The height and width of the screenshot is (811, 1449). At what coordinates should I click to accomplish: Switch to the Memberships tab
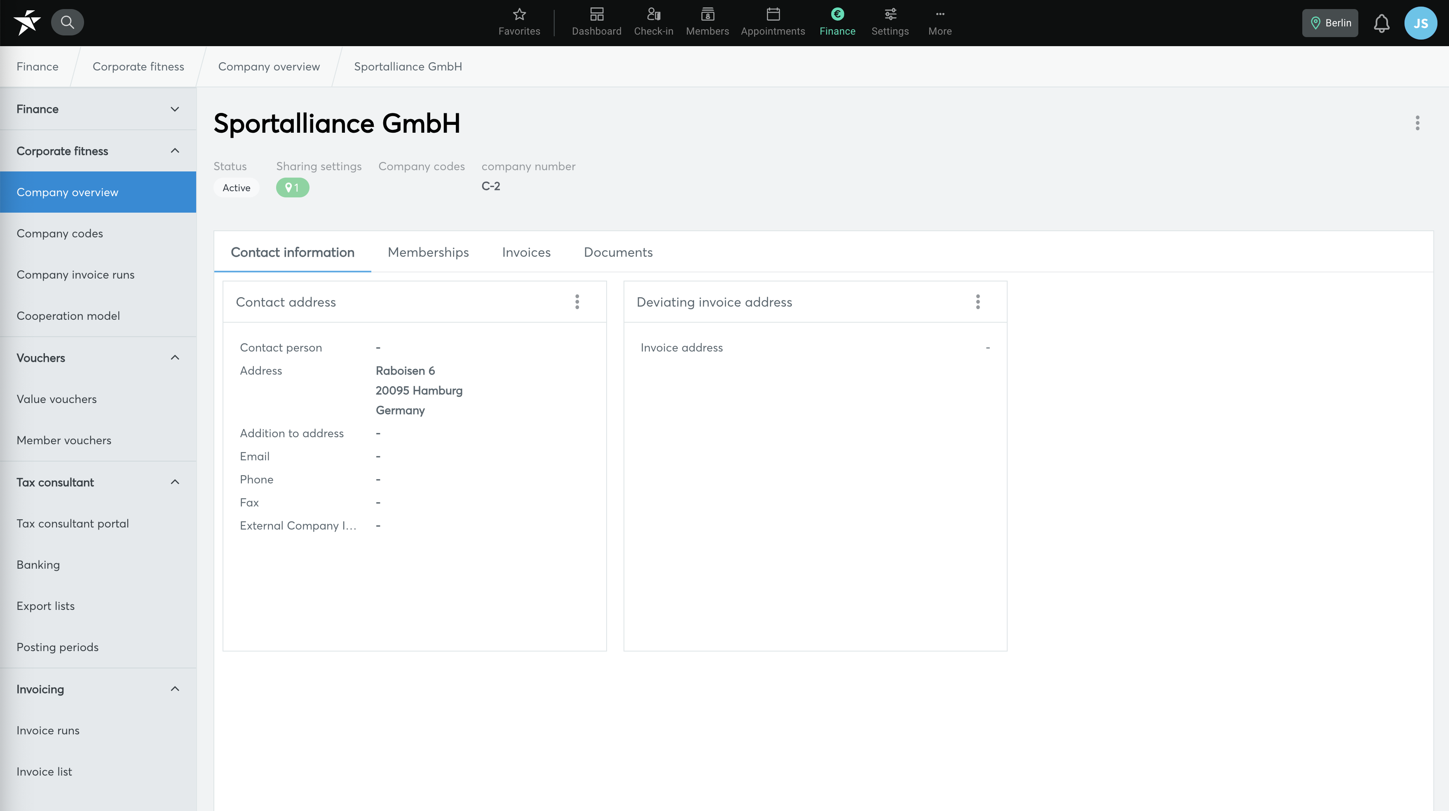click(x=428, y=253)
